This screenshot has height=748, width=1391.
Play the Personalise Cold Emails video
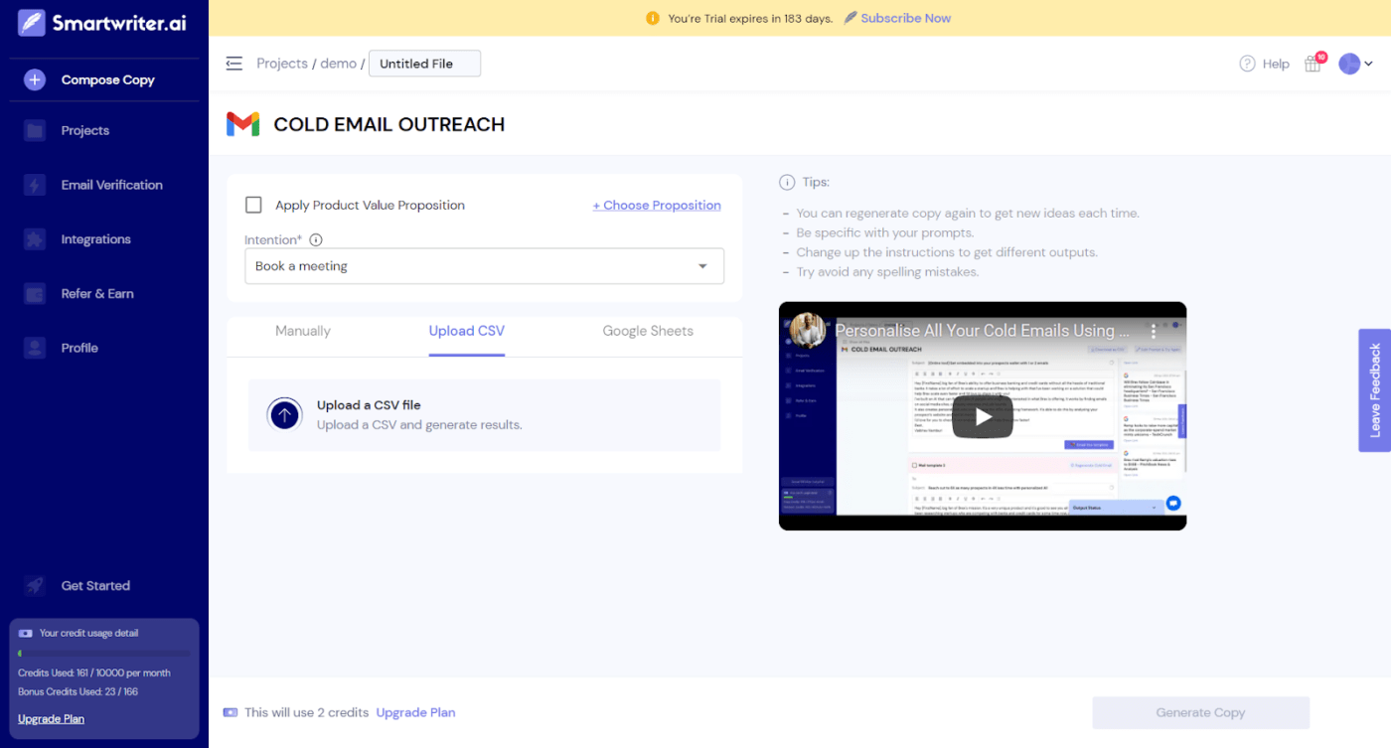(x=983, y=416)
